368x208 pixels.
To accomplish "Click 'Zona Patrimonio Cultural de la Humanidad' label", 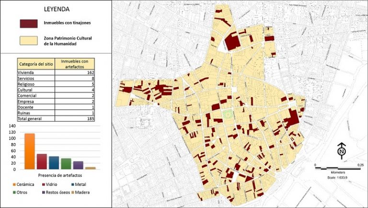I will (x=68, y=41).
